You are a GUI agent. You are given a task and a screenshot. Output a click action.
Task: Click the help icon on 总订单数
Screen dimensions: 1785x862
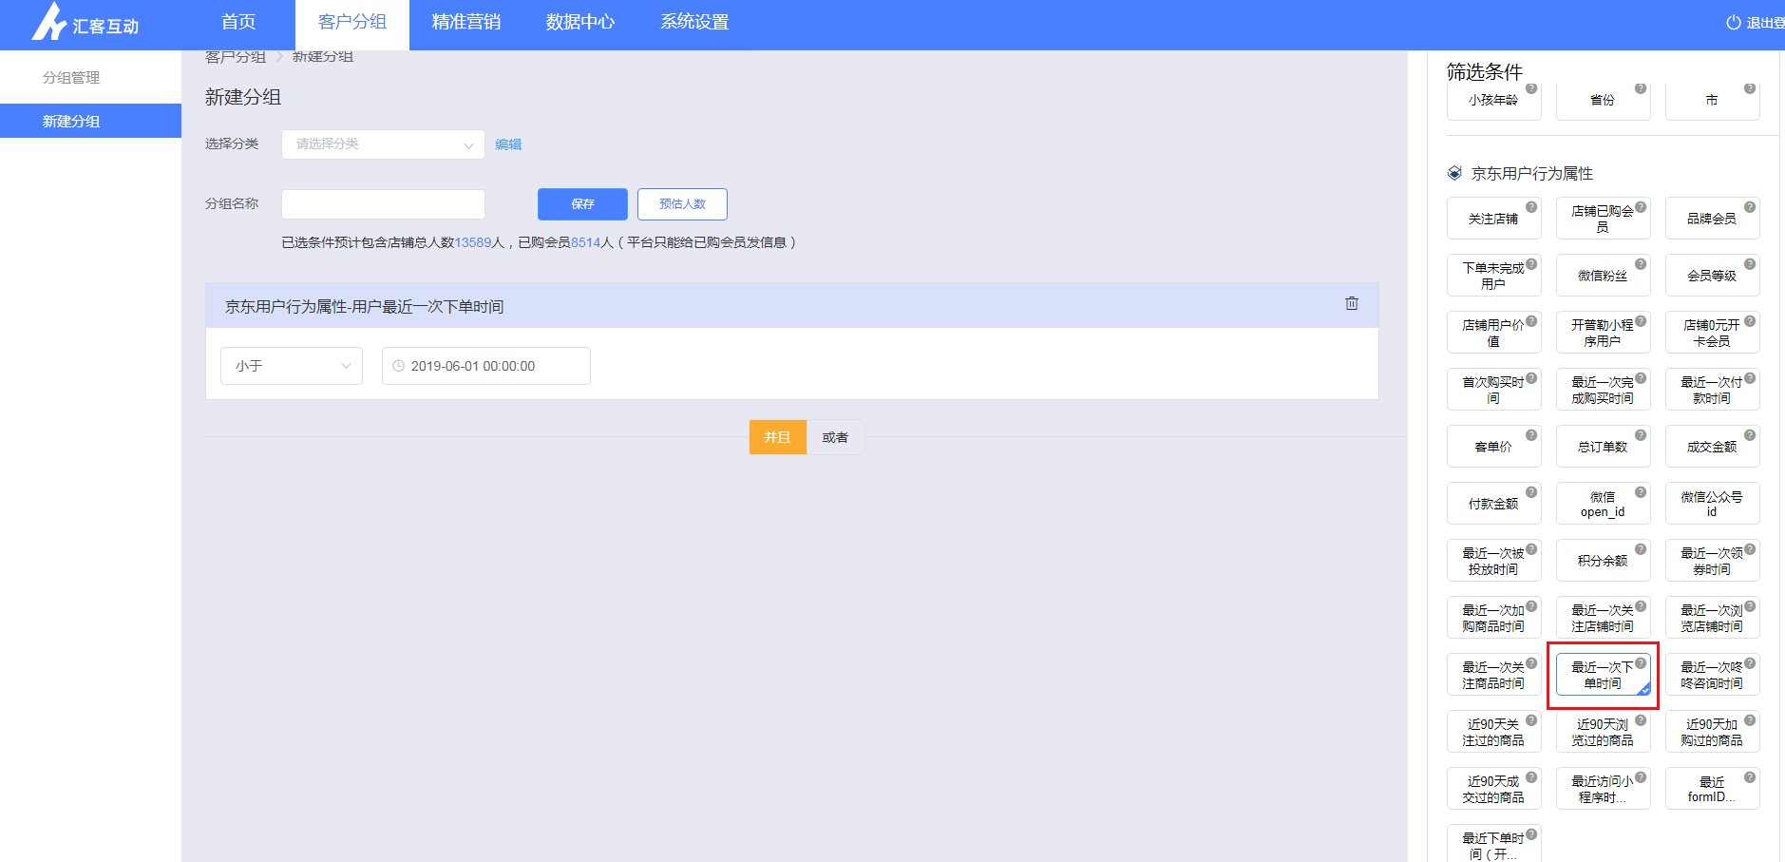point(1641,435)
